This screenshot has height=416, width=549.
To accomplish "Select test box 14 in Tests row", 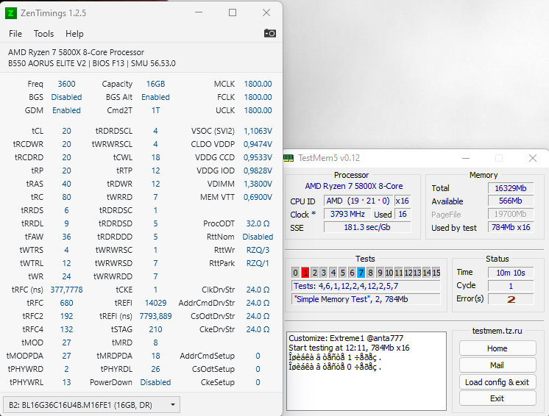I will click(427, 273).
